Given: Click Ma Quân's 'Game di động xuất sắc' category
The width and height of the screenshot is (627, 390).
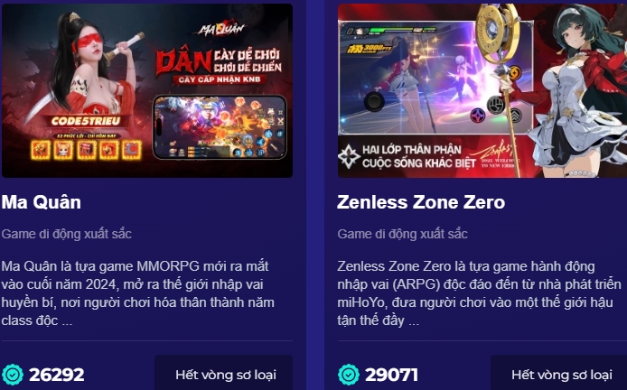Looking at the screenshot, I should (66, 234).
